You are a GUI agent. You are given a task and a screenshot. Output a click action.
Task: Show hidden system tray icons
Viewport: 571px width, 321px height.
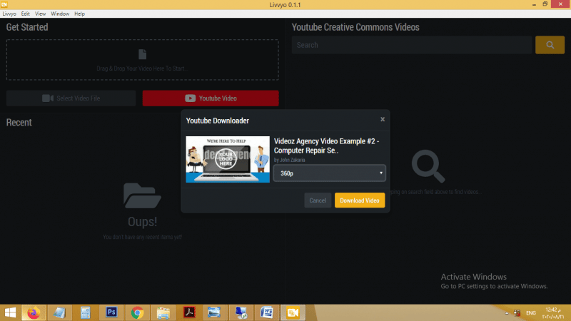(x=507, y=313)
